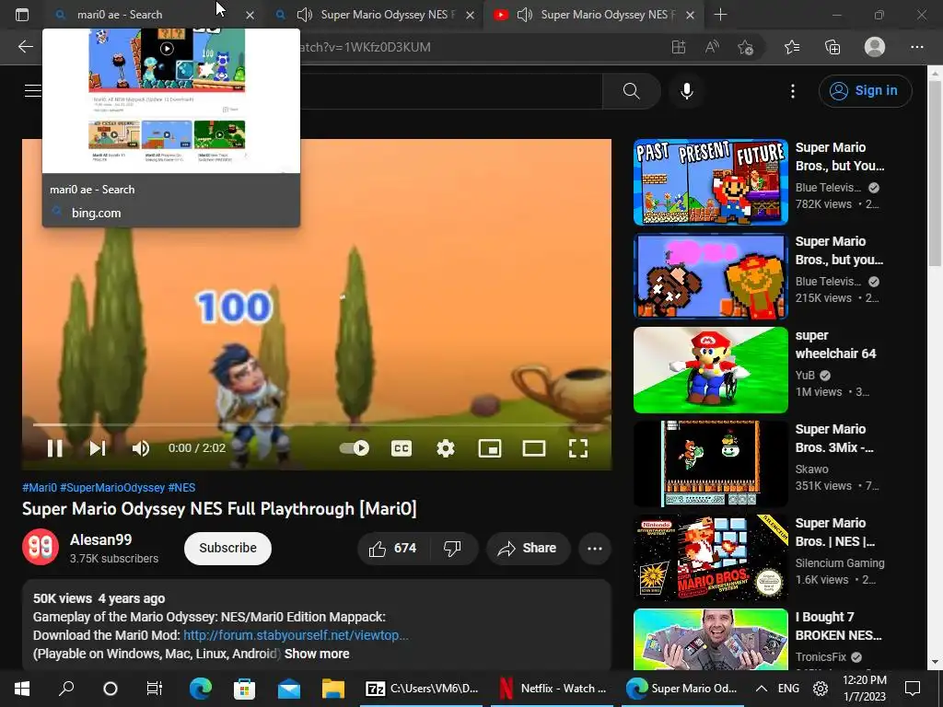Open Super Mario Bros. 3Mix thumbnail

click(711, 464)
